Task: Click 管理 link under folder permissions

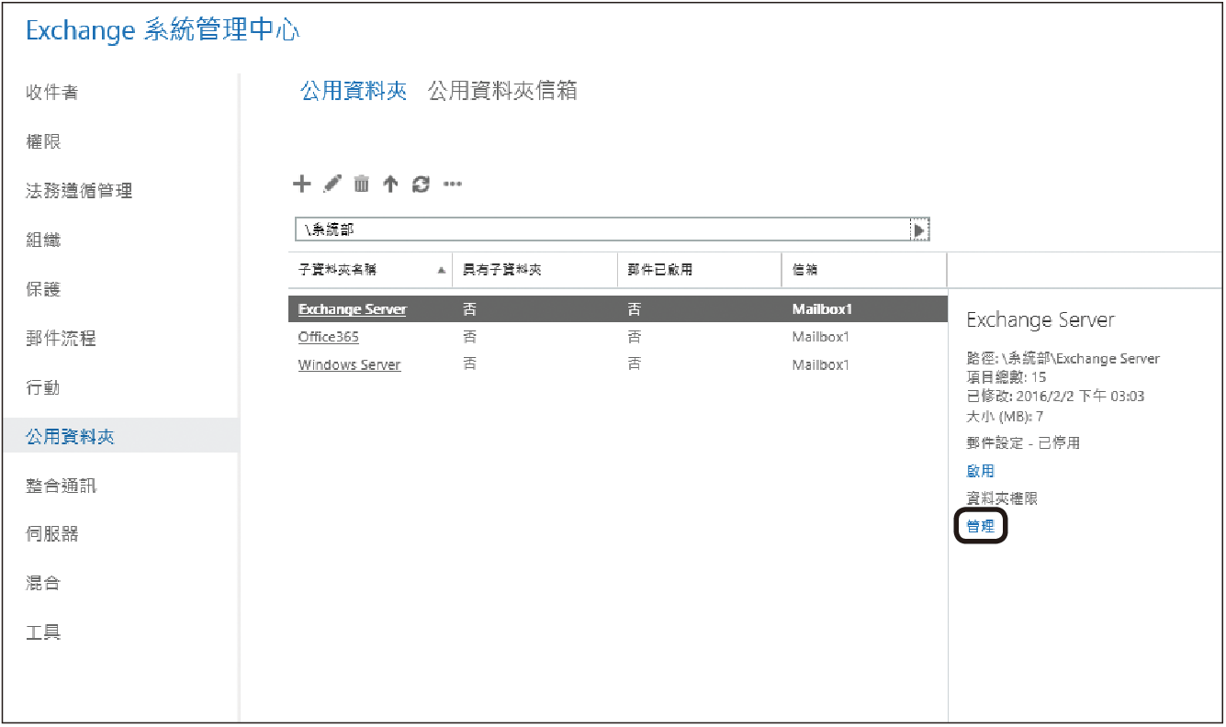Action: click(981, 527)
